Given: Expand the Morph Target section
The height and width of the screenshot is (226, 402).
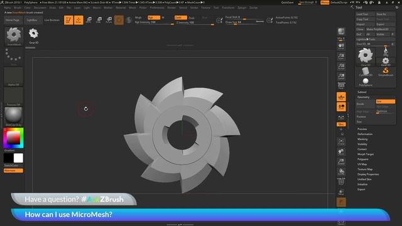Looking at the screenshot, I should click(x=366, y=154).
